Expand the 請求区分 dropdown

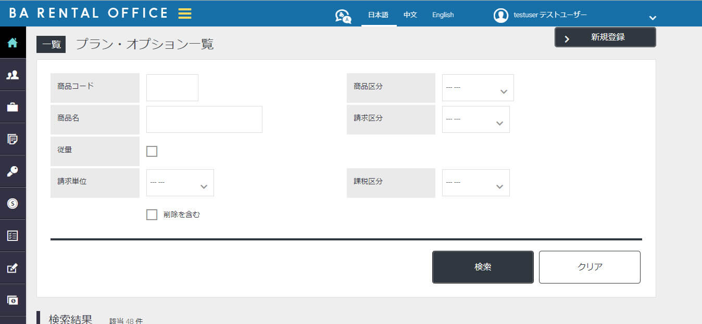(x=475, y=119)
